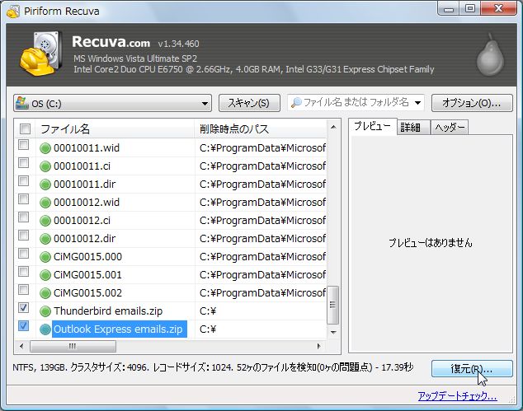Click the green status dot of 00010011.dir
This screenshot has height=411, width=523.
pos(45,184)
